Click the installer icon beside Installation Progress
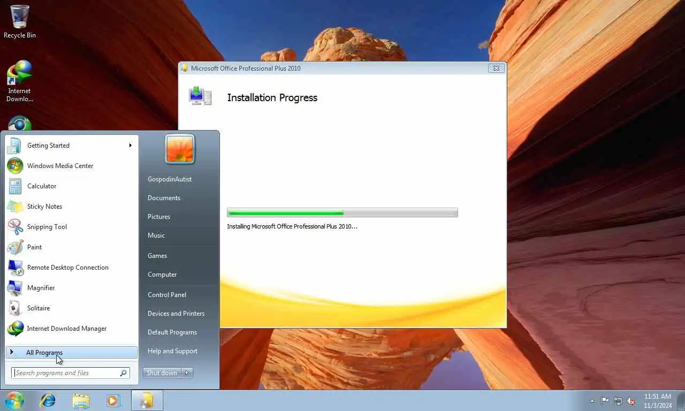 pos(200,96)
